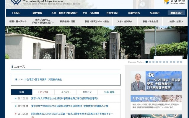Open 教育・学生生活 submenu
Viewport: 189px width, 118px height.
150,22
